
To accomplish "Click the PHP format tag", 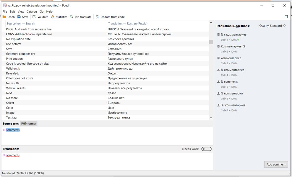I will pos(29,124).
